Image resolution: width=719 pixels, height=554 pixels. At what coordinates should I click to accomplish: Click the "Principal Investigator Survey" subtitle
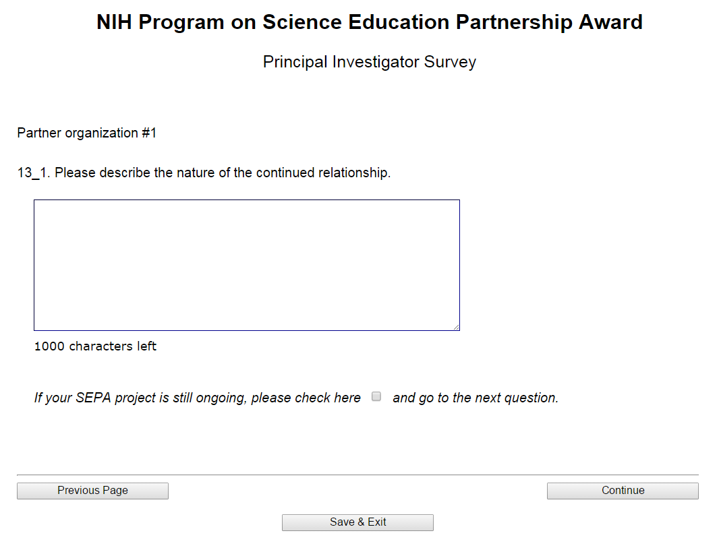(x=369, y=62)
